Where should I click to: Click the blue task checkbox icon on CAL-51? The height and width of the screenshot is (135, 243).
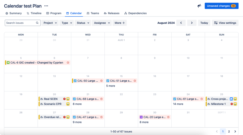coord(108,81)
